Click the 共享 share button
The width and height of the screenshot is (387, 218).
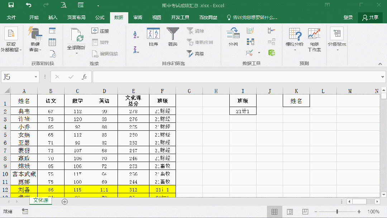tap(370, 18)
